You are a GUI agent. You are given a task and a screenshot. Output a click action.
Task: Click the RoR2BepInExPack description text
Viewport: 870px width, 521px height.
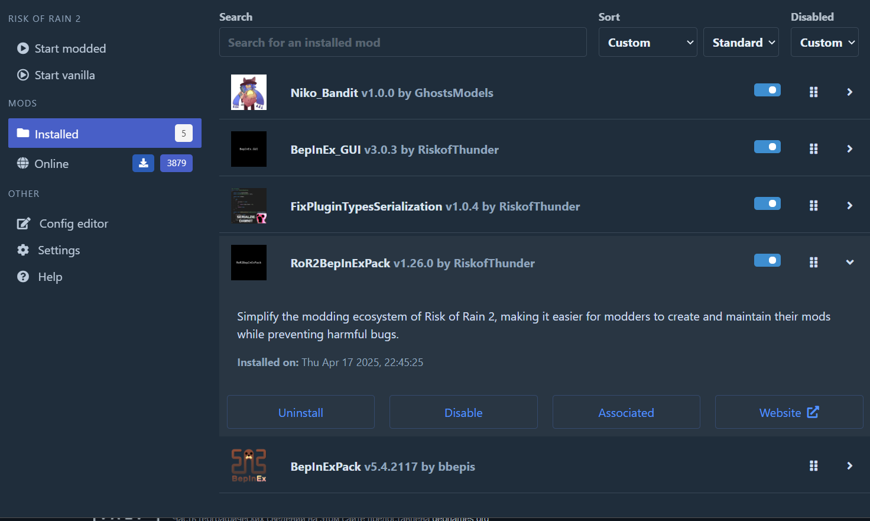(x=534, y=325)
